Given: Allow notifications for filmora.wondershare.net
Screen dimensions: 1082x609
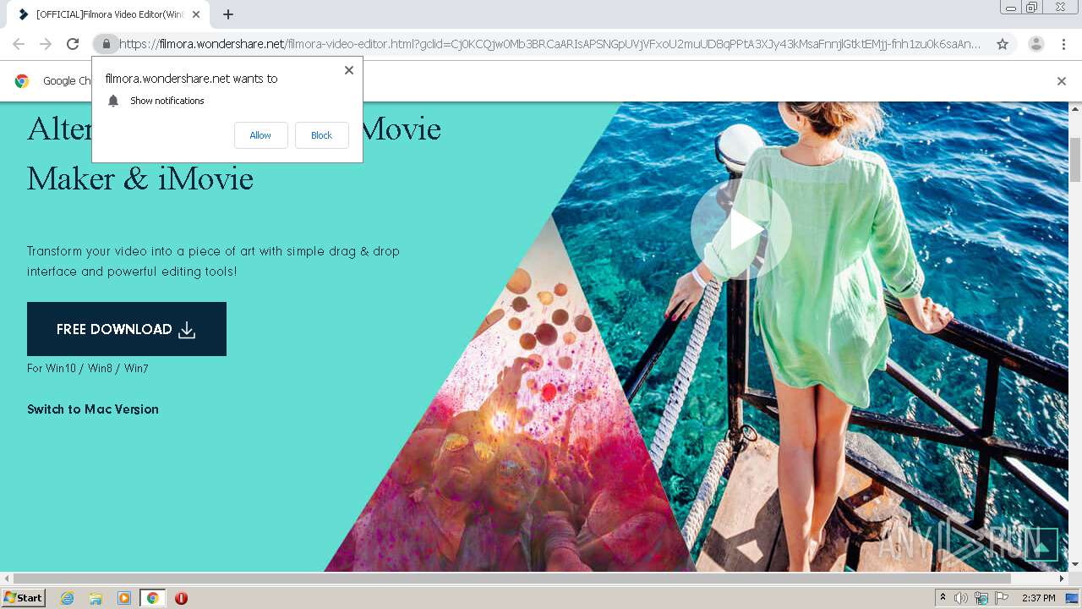Looking at the screenshot, I should pyautogui.click(x=260, y=135).
